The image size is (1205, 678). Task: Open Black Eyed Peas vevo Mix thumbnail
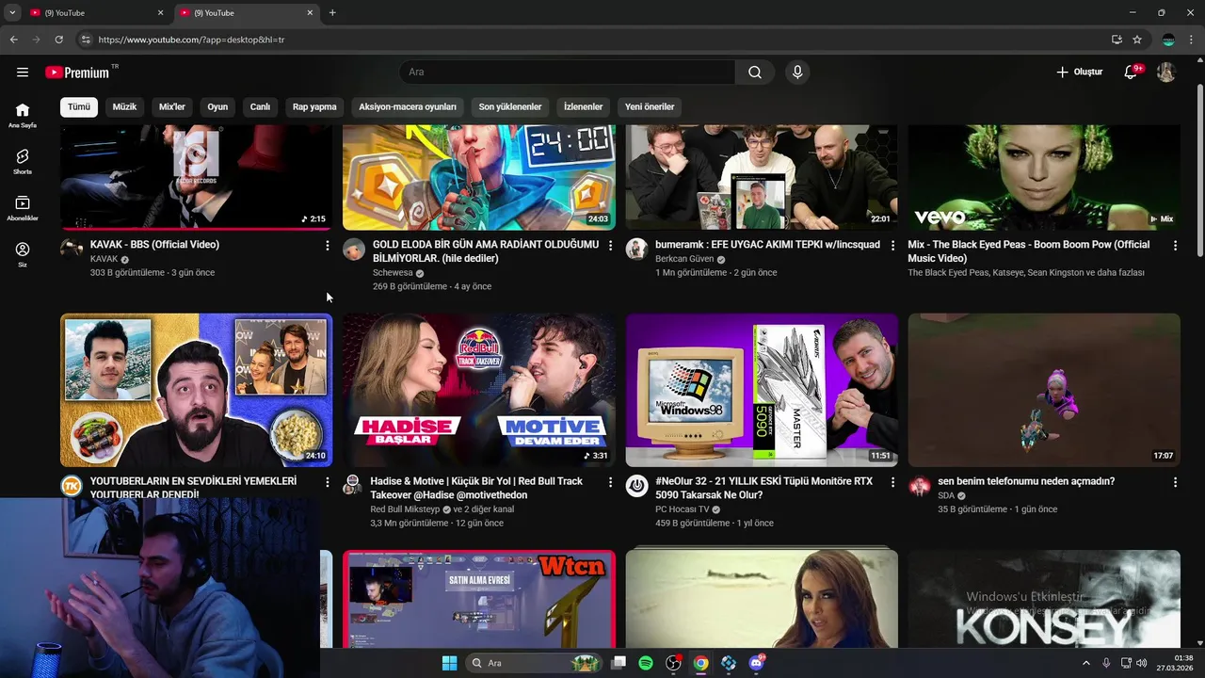1044,178
